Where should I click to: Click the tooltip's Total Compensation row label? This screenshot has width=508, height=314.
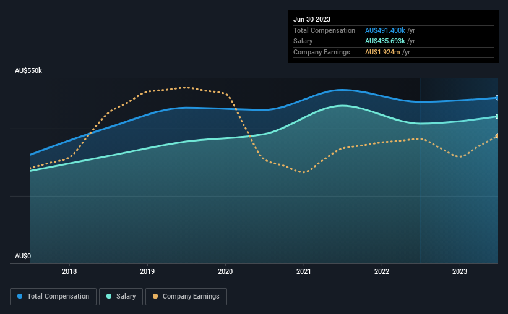(324, 30)
